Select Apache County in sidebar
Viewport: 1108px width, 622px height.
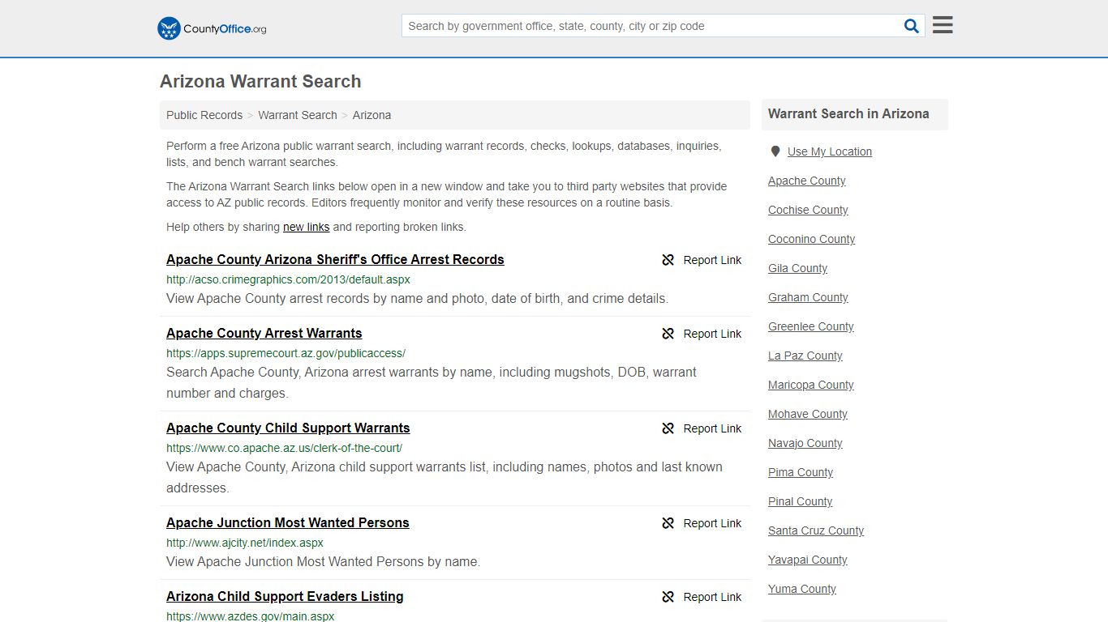(806, 181)
